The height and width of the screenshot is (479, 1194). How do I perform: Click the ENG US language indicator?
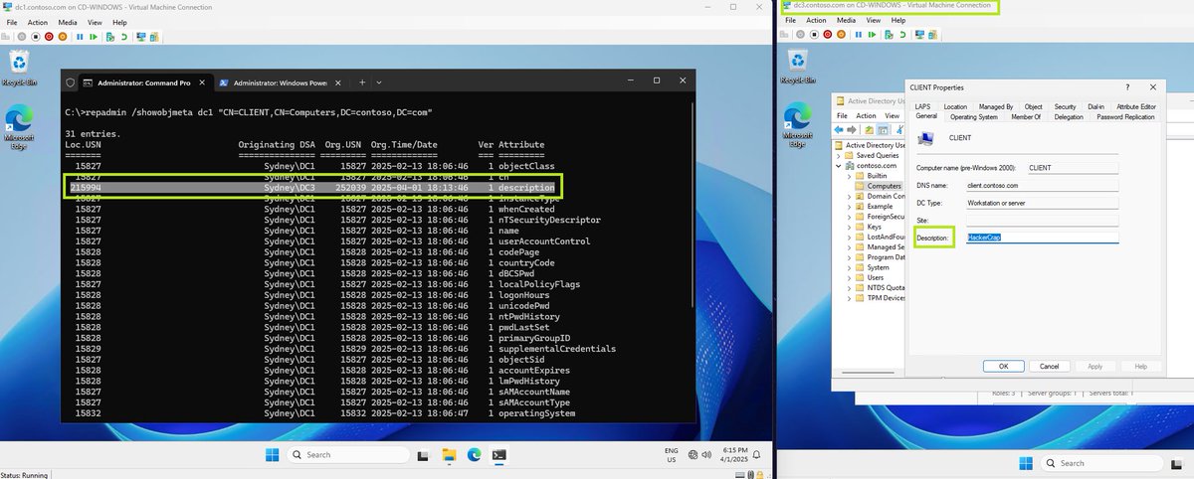[672, 455]
